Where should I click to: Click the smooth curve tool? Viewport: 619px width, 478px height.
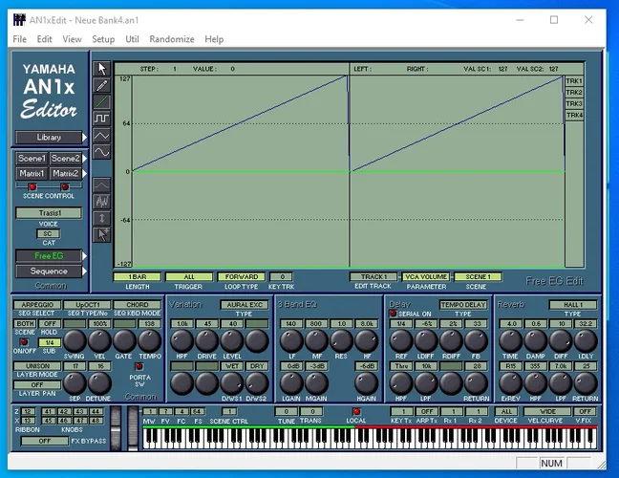point(101,185)
